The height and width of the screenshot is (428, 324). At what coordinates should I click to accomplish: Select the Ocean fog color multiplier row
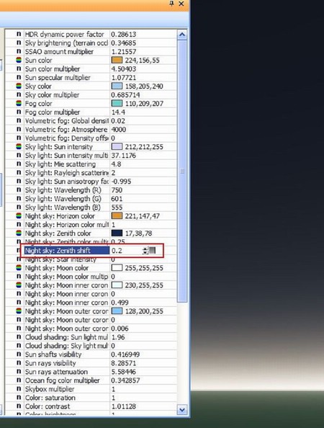pos(91,380)
